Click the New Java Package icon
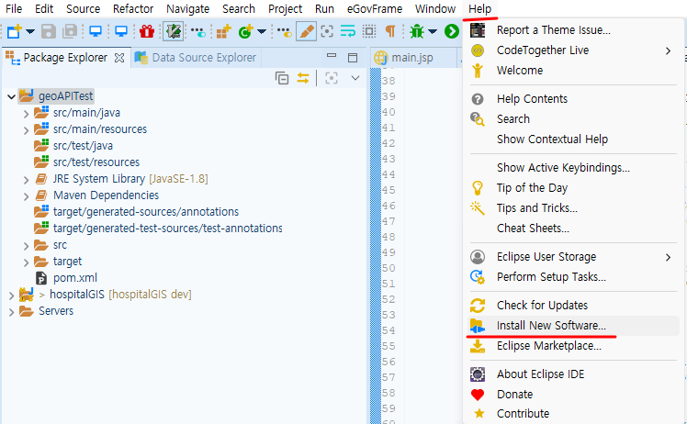 pyautogui.click(x=224, y=31)
